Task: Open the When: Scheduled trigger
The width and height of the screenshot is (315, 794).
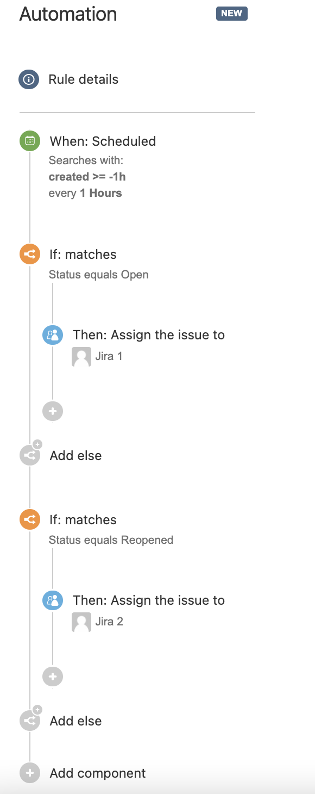Action: (x=103, y=141)
